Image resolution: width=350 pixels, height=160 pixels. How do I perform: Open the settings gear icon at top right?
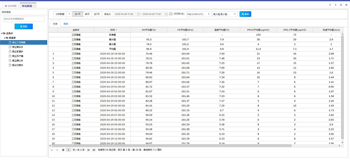(x=346, y=5)
